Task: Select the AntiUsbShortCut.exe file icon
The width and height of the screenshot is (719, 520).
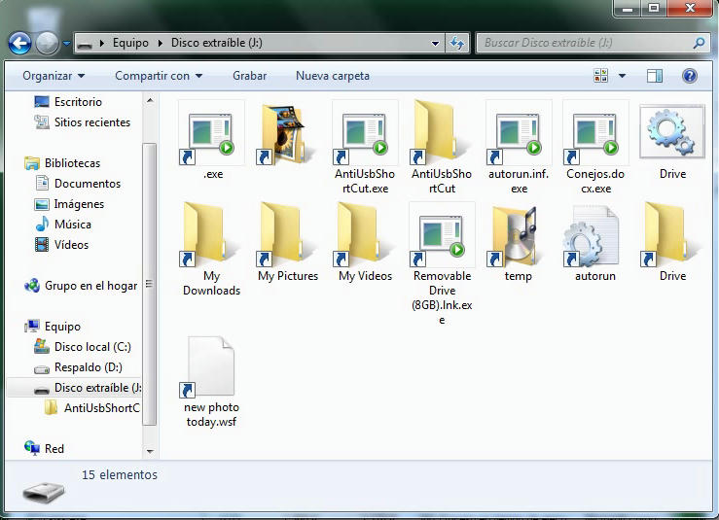Action: pos(365,133)
